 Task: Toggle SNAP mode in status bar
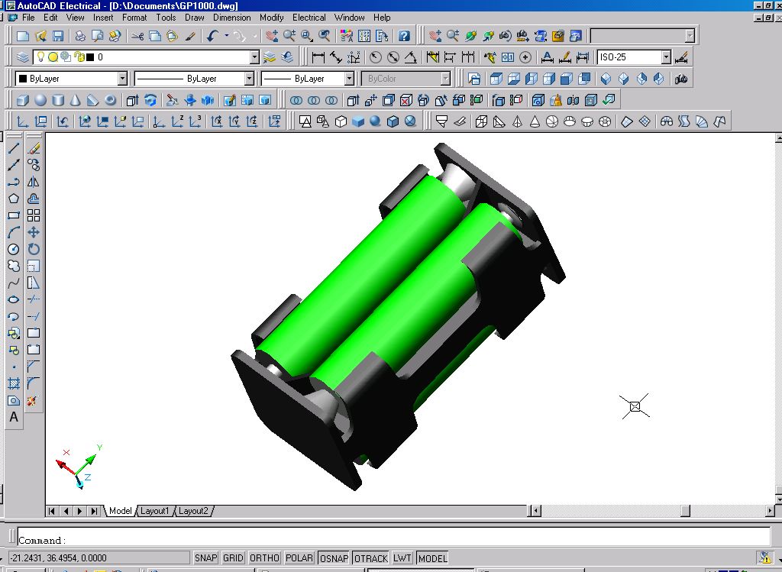point(205,558)
